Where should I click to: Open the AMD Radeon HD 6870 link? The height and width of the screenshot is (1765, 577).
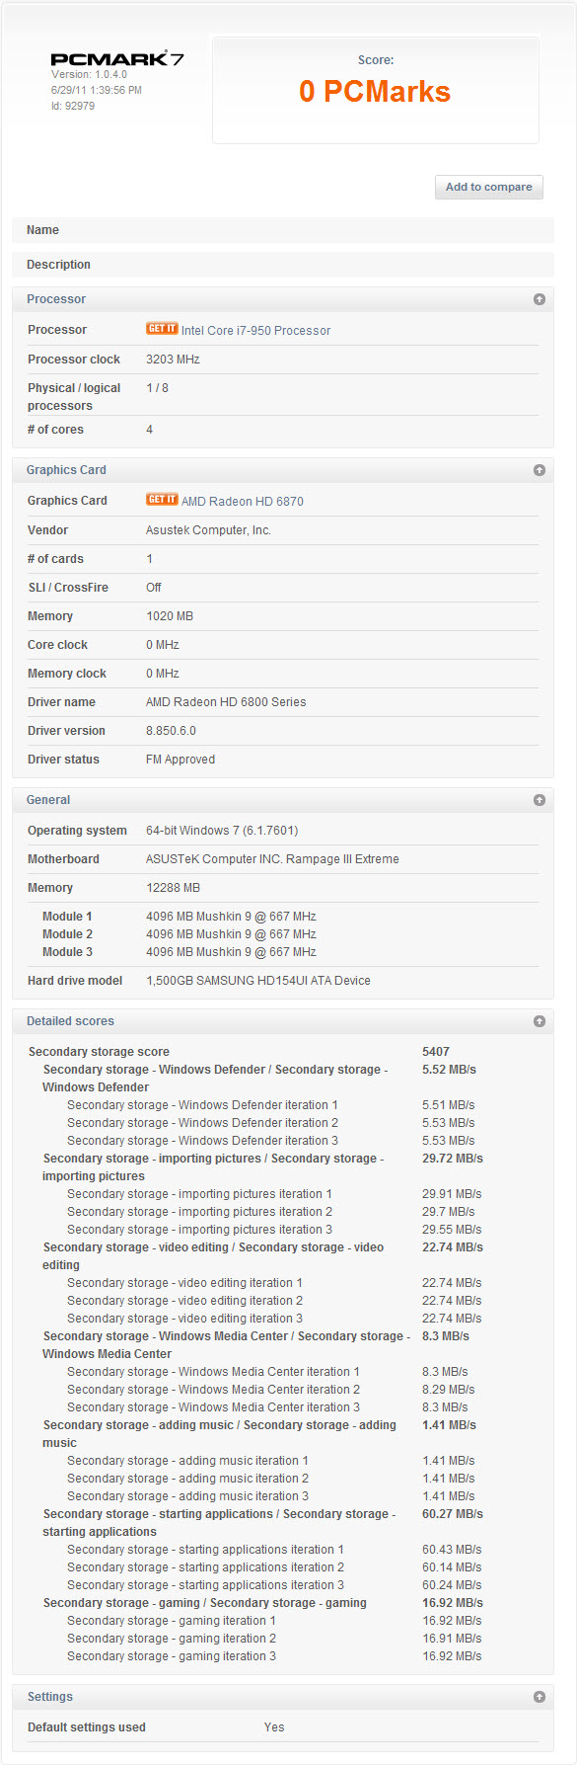coord(243,502)
